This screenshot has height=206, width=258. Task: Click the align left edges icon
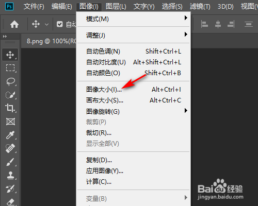204,24
